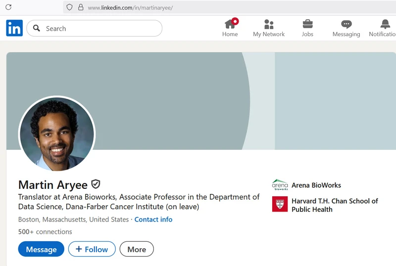The image size is (396, 266).
Task: Open Notifications bell icon
Action: pyautogui.click(x=385, y=24)
